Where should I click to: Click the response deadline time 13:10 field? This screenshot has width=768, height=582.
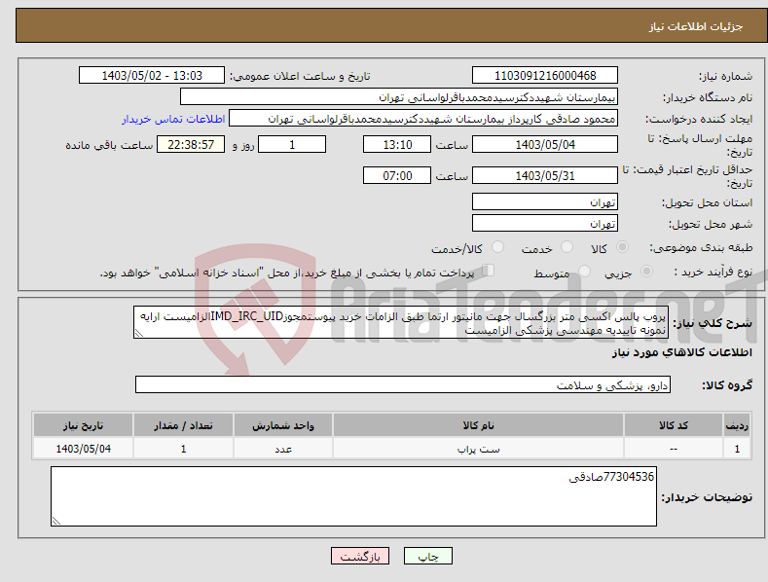point(397,144)
